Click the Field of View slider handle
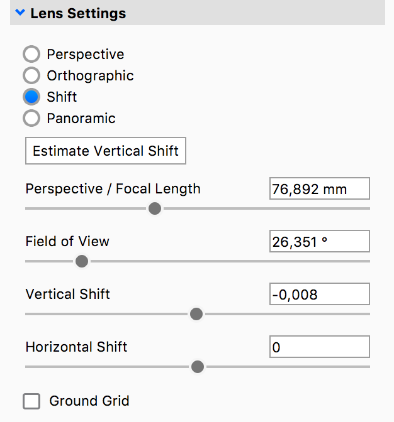This screenshot has height=422, width=394. (82, 261)
